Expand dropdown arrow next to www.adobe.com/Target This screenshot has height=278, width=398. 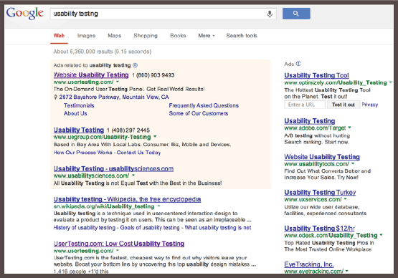[x=349, y=128]
